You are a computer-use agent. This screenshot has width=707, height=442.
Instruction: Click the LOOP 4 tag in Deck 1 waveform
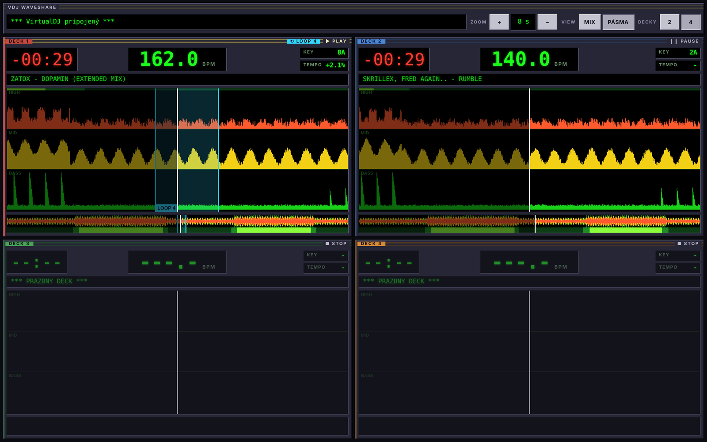point(166,208)
